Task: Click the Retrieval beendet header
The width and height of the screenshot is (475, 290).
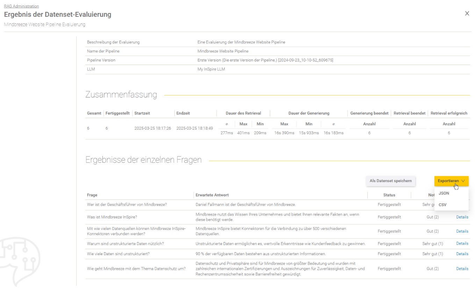Action: (x=409, y=113)
